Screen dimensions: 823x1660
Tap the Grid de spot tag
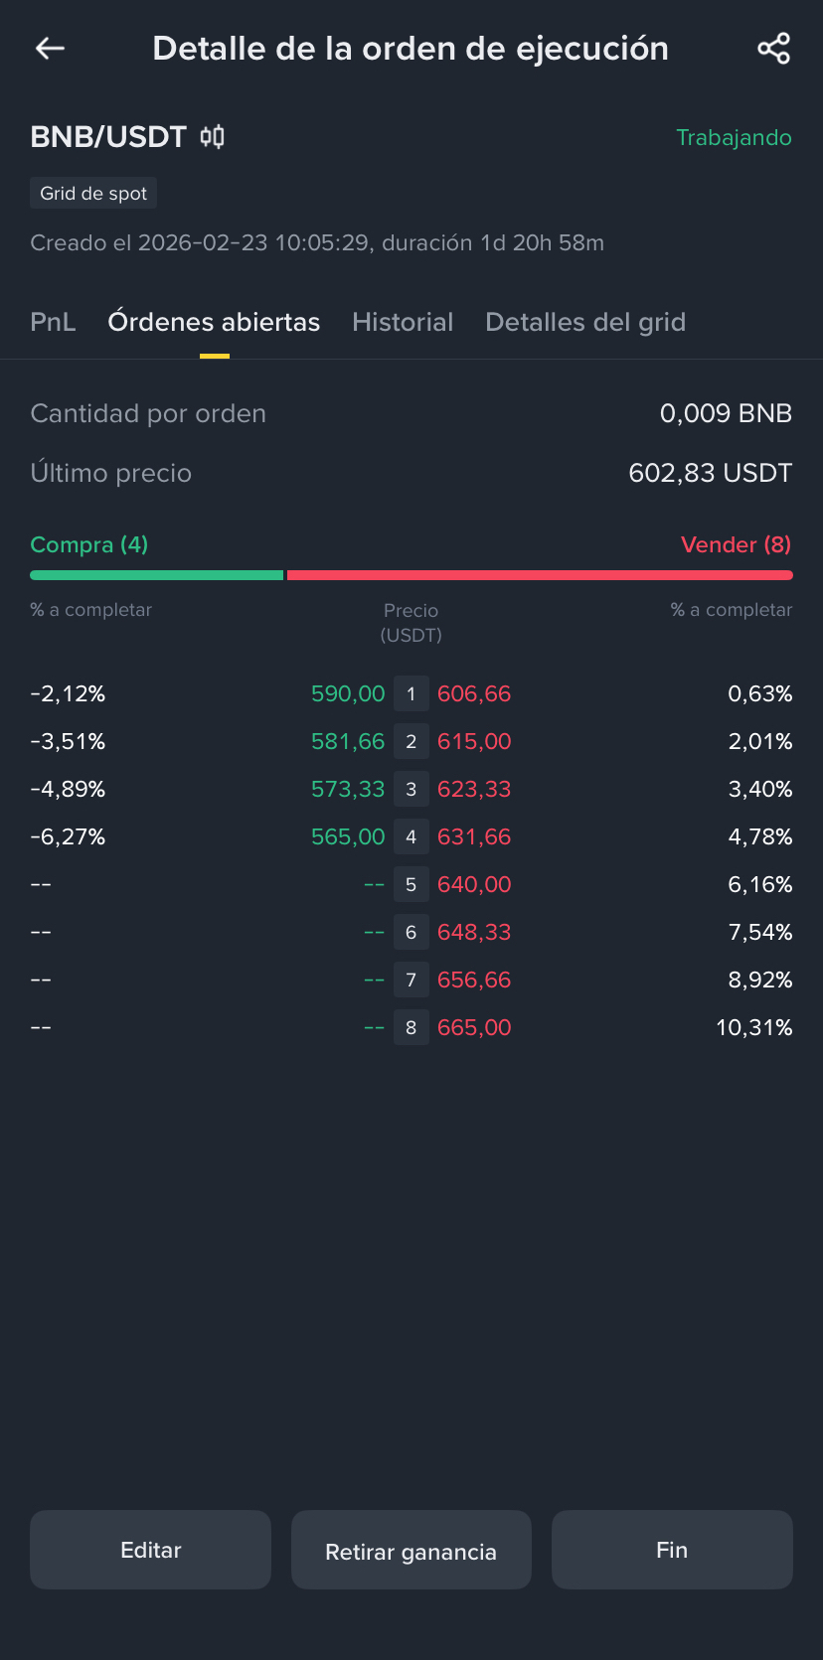click(x=93, y=193)
